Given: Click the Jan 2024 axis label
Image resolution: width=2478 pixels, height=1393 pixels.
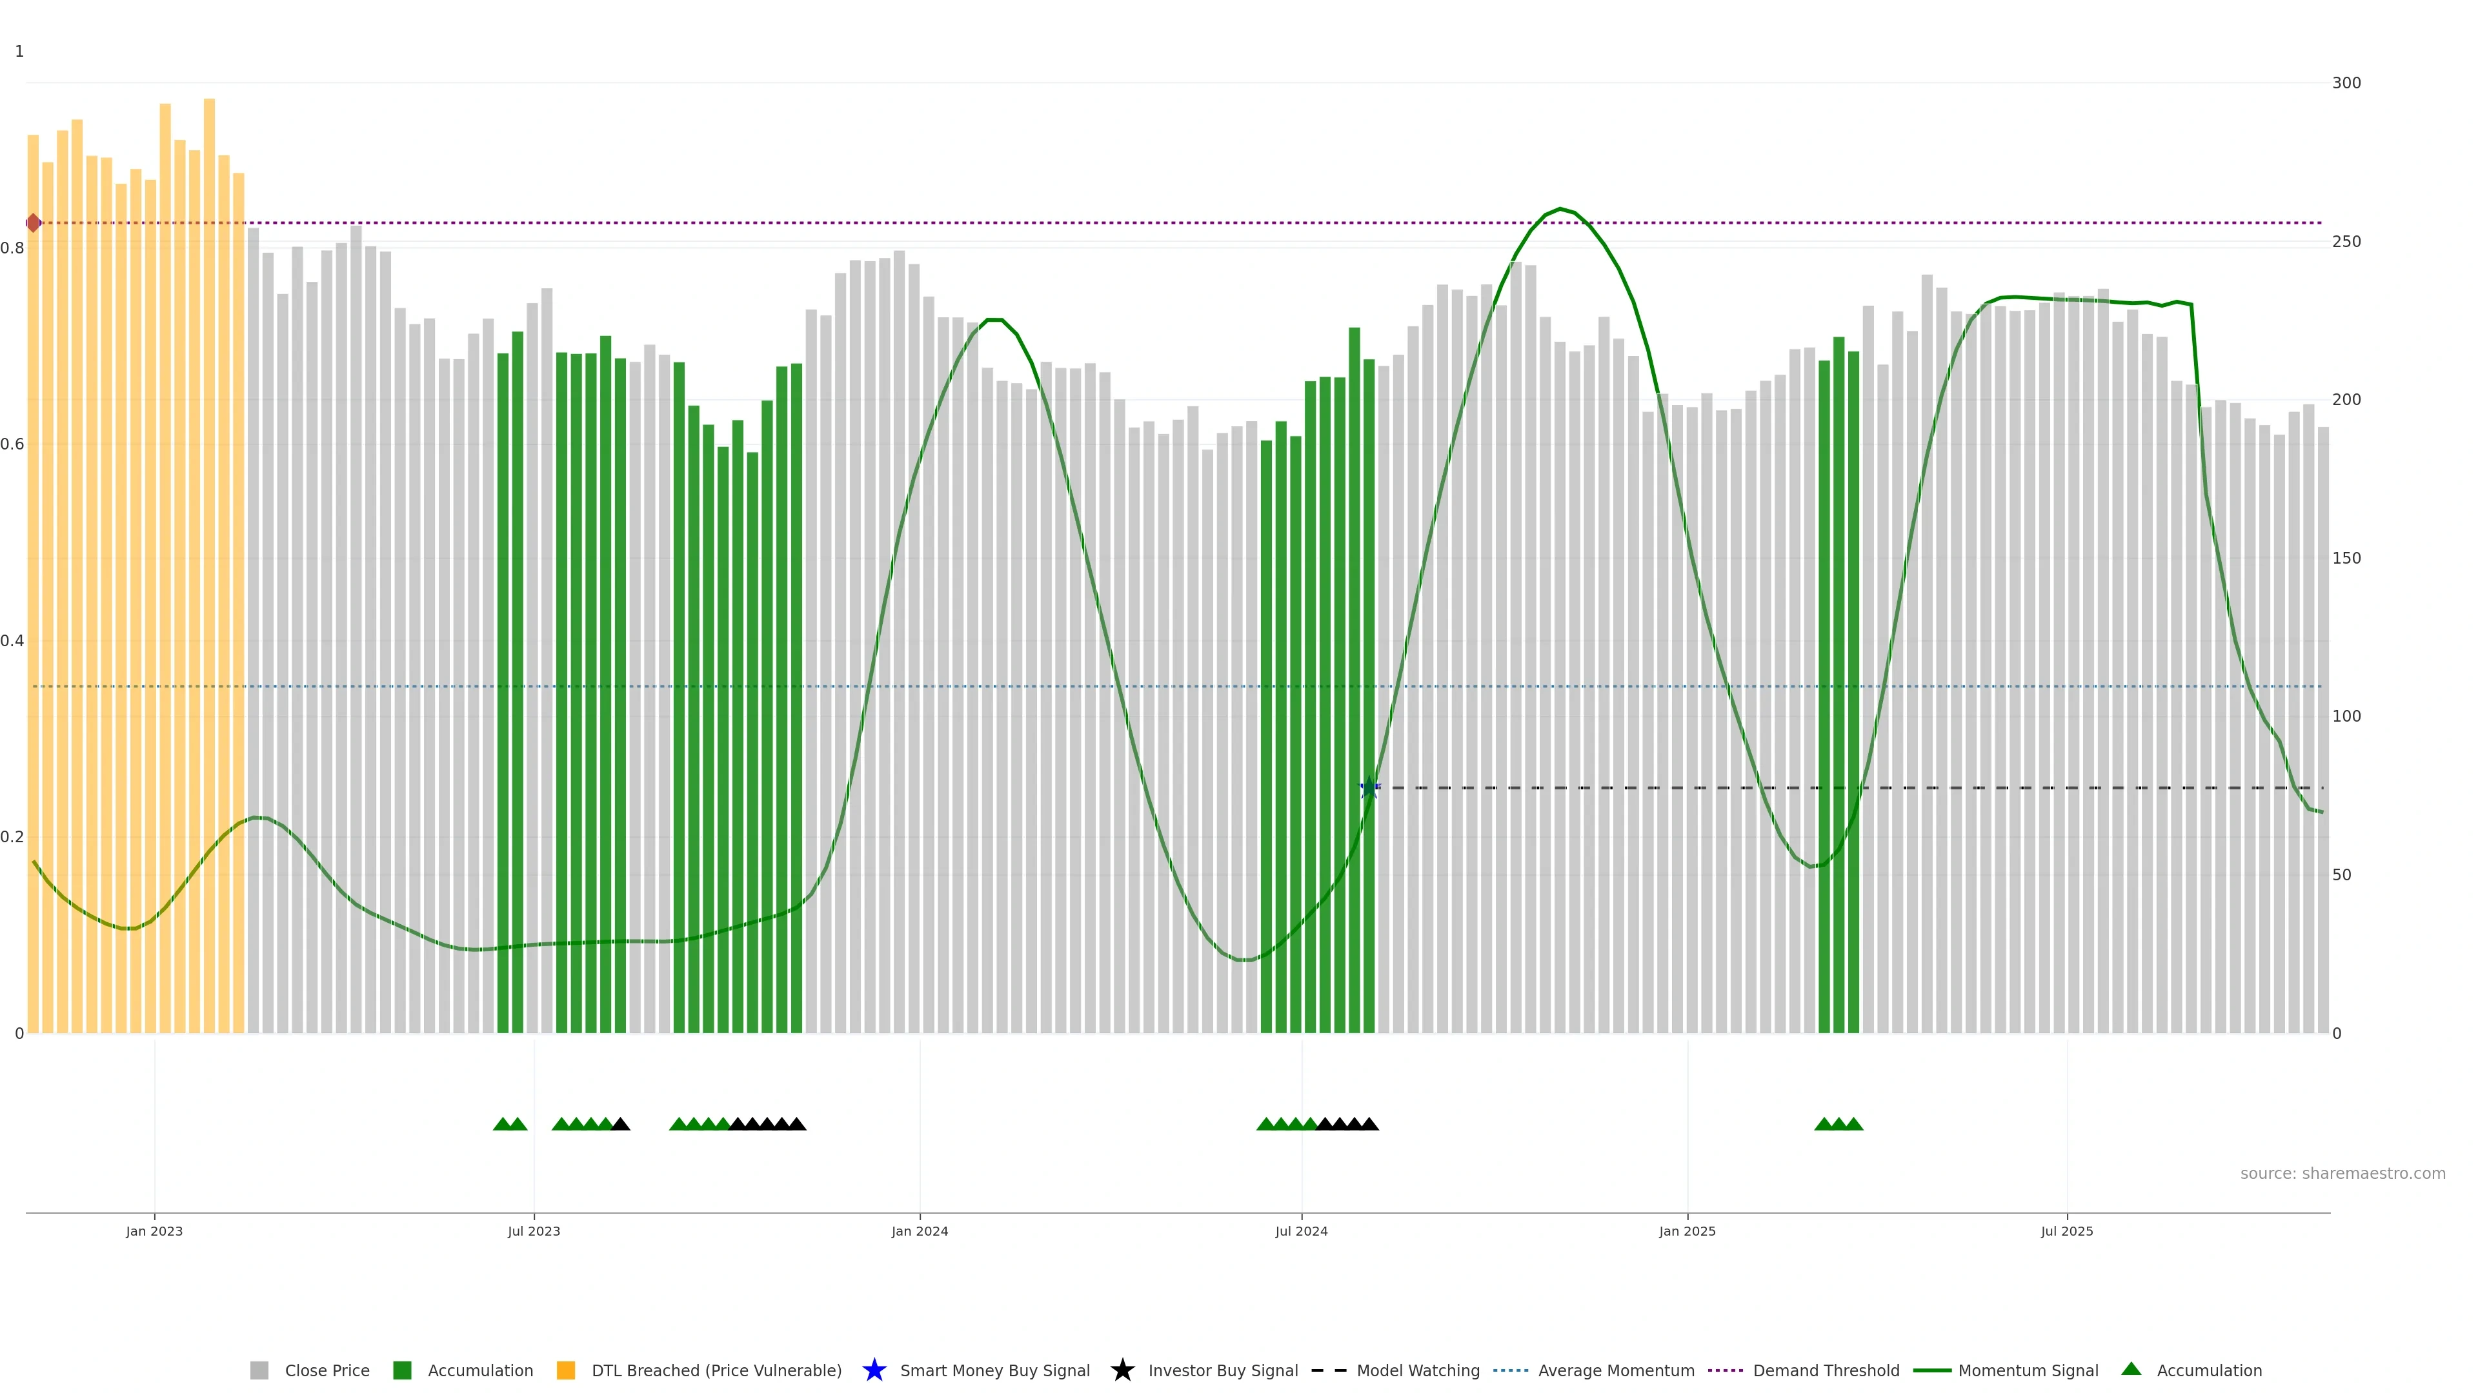Looking at the screenshot, I should [919, 1232].
